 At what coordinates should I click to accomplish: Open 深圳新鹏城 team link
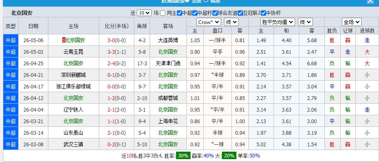coord(73,75)
